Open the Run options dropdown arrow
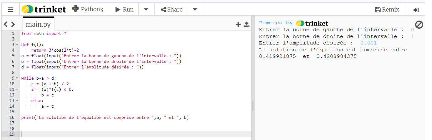 coord(146,10)
